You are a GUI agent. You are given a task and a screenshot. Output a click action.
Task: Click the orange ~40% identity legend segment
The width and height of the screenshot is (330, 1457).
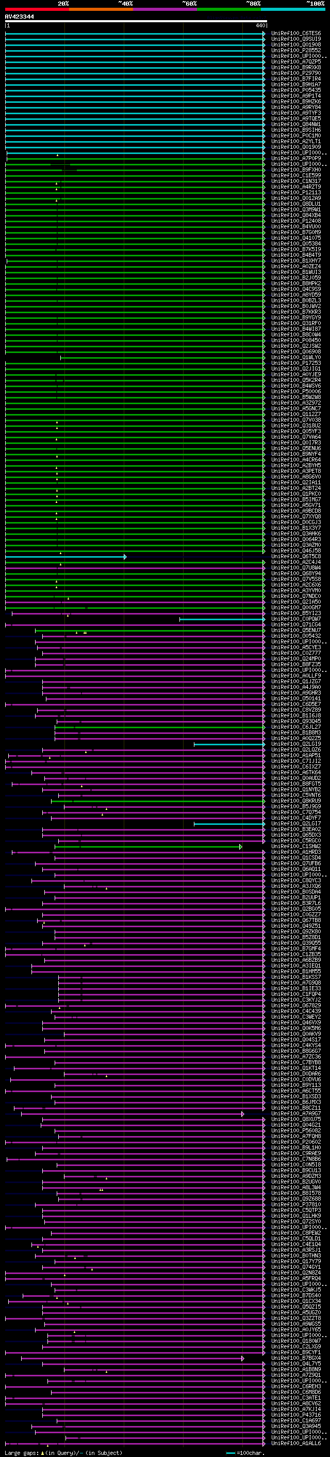[101, 9]
